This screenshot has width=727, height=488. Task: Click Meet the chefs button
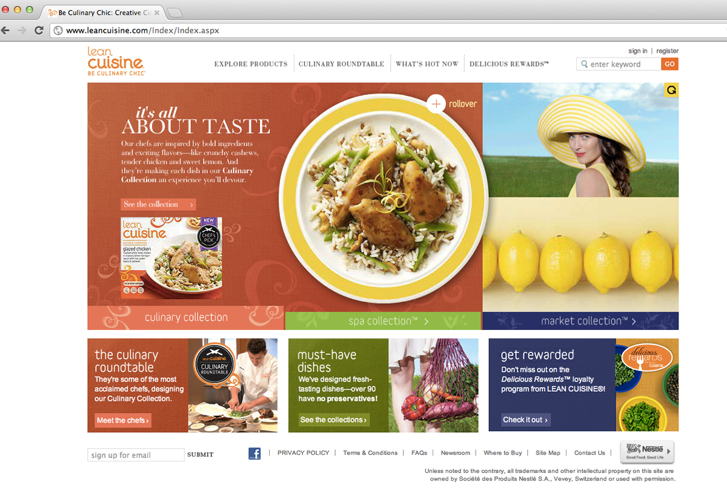[123, 420]
